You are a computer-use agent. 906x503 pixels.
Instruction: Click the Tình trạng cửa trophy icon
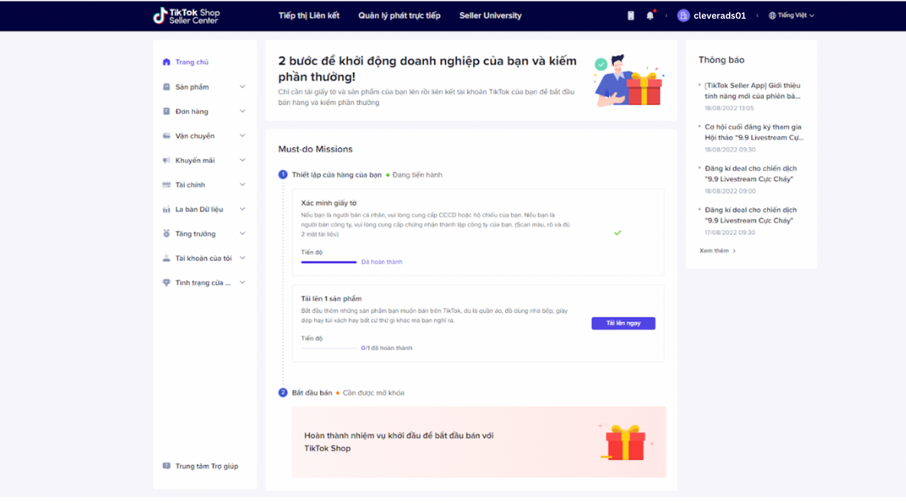[167, 282]
